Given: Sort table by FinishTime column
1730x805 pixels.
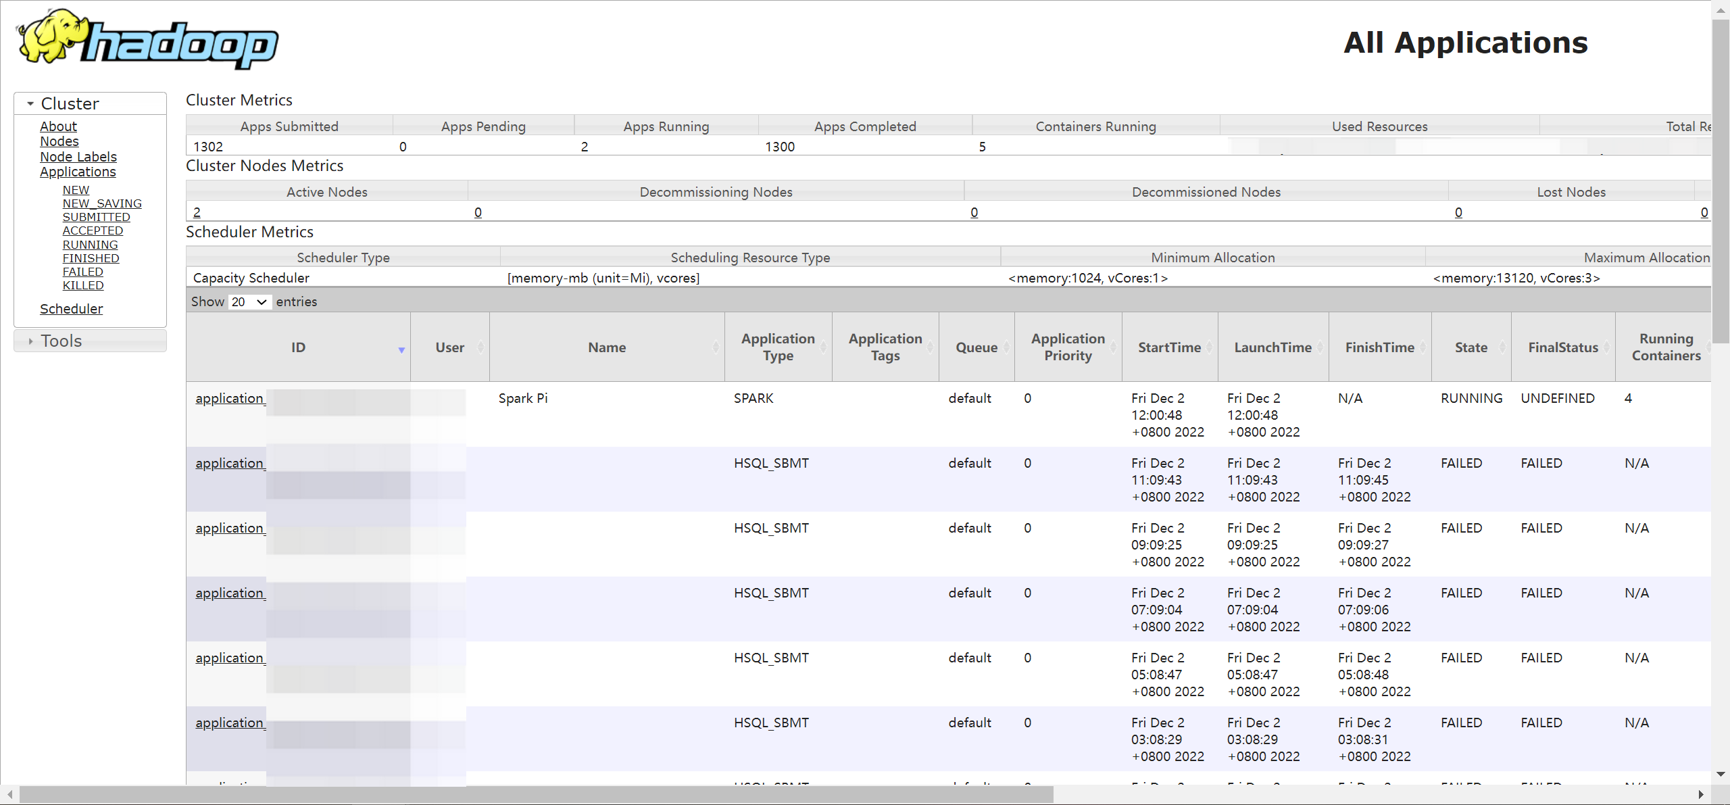Looking at the screenshot, I should [1380, 347].
